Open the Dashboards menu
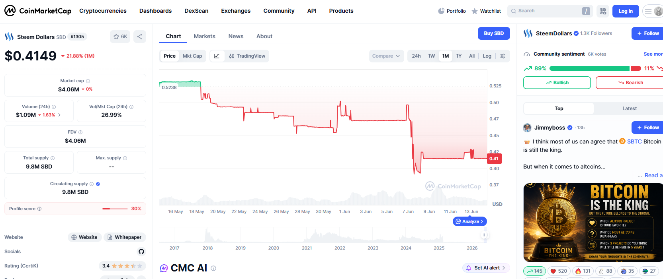This screenshot has width=663, height=279. [155, 11]
